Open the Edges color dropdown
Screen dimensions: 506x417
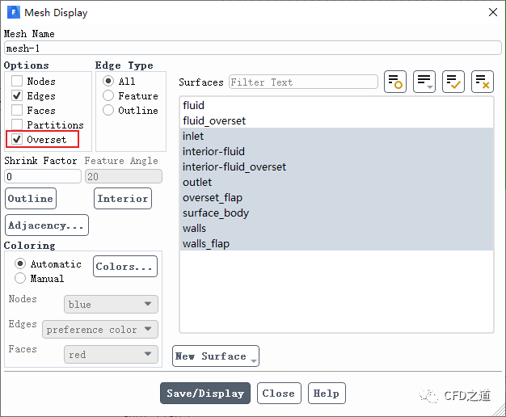coord(100,330)
